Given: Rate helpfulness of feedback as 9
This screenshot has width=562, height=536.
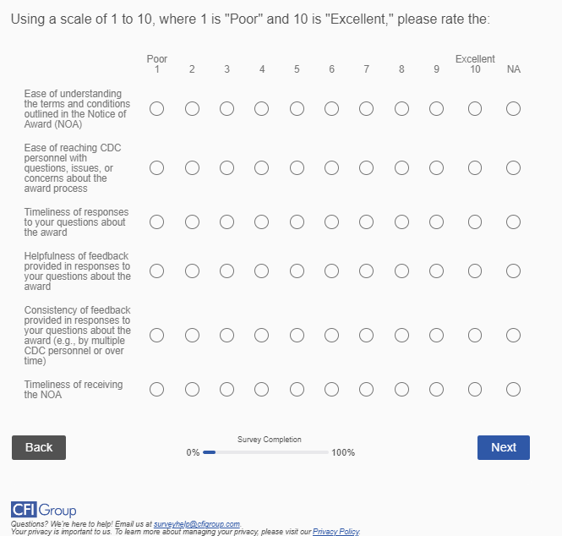Looking at the screenshot, I should click(x=436, y=271).
